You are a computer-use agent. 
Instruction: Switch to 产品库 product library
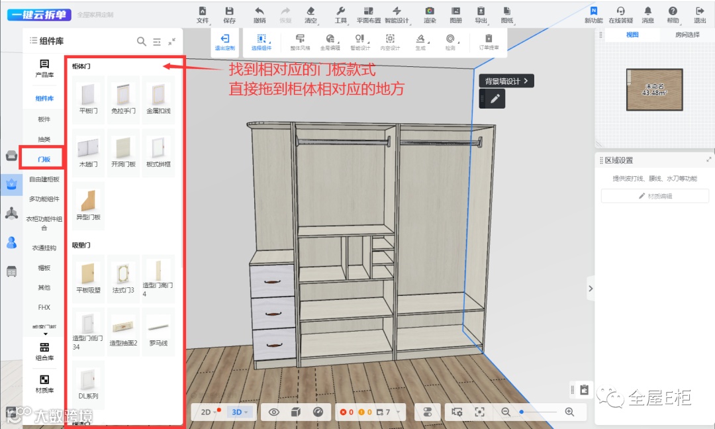tap(44, 68)
